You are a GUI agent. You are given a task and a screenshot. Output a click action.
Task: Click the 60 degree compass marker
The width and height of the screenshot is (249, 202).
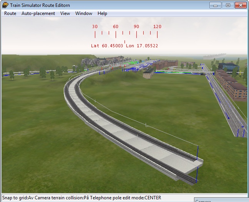tap(115, 27)
